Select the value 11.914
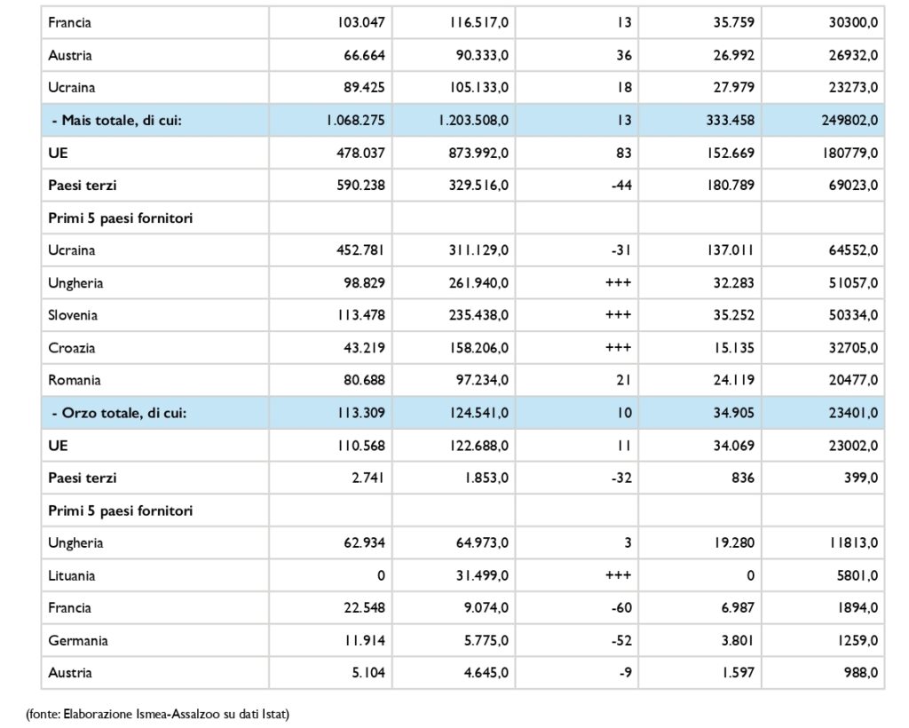This screenshot has height=728, width=909. point(364,640)
